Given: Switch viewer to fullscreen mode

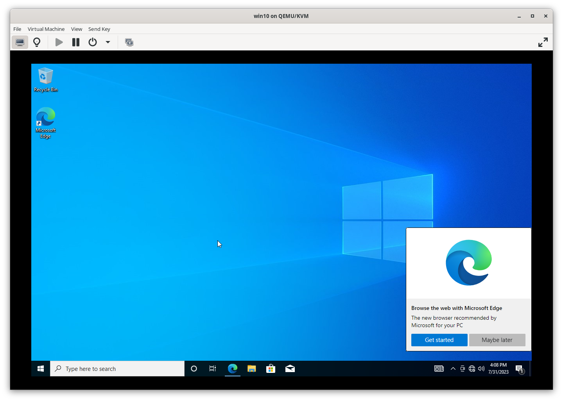Looking at the screenshot, I should tap(543, 42).
